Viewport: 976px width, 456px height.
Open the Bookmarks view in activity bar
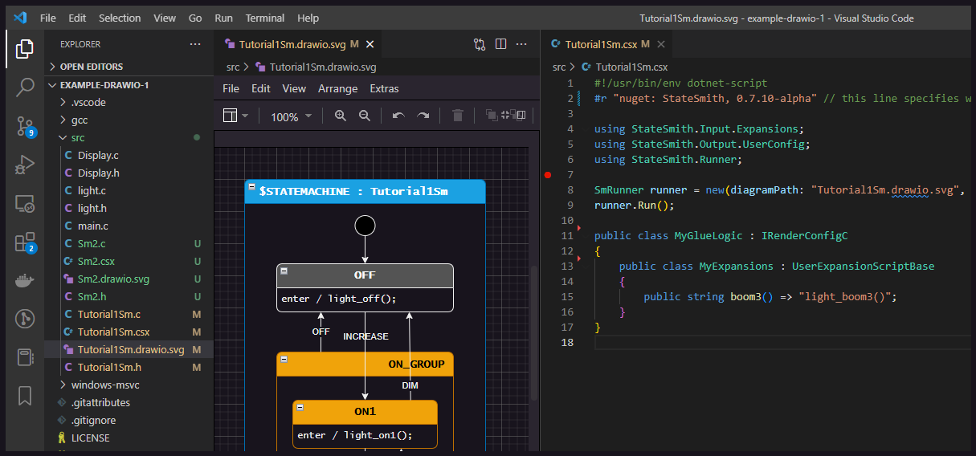pyautogui.click(x=25, y=396)
